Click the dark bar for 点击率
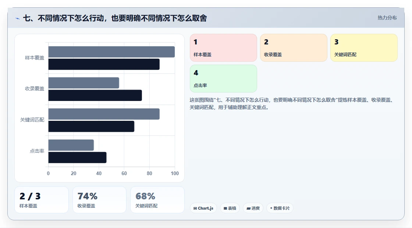 77,158
